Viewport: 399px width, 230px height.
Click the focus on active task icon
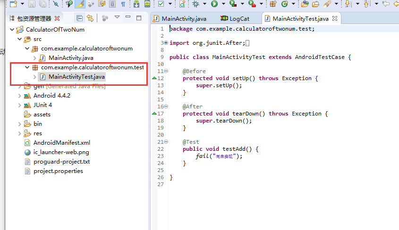point(105,18)
